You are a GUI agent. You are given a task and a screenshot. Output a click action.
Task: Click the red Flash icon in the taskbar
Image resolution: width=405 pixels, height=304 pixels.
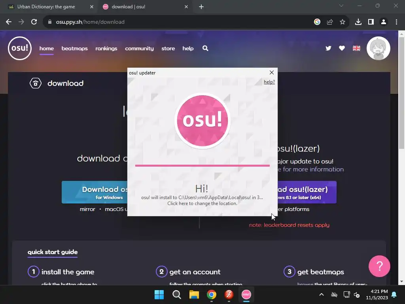coord(229,294)
